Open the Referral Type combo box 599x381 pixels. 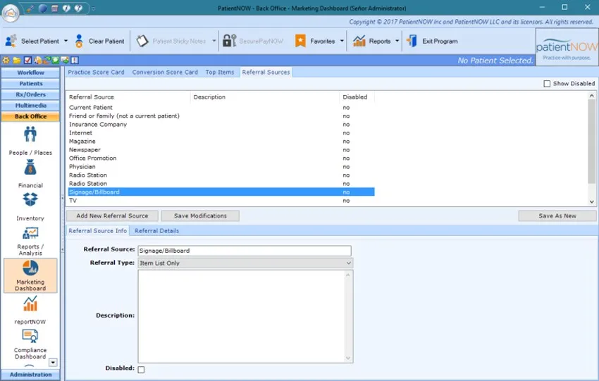pyautogui.click(x=245, y=263)
